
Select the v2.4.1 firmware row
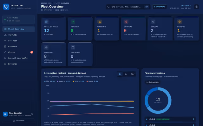170,119
